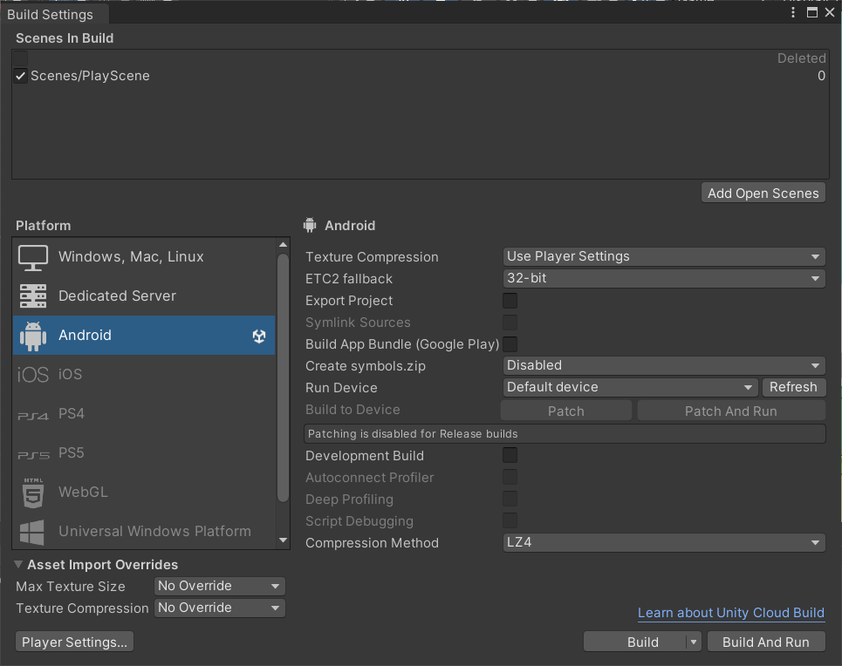The height and width of the screenshot is (666, 842).
Task: Click the Windows, Mac, Linux monitor icon
Action: coord(33,257)
